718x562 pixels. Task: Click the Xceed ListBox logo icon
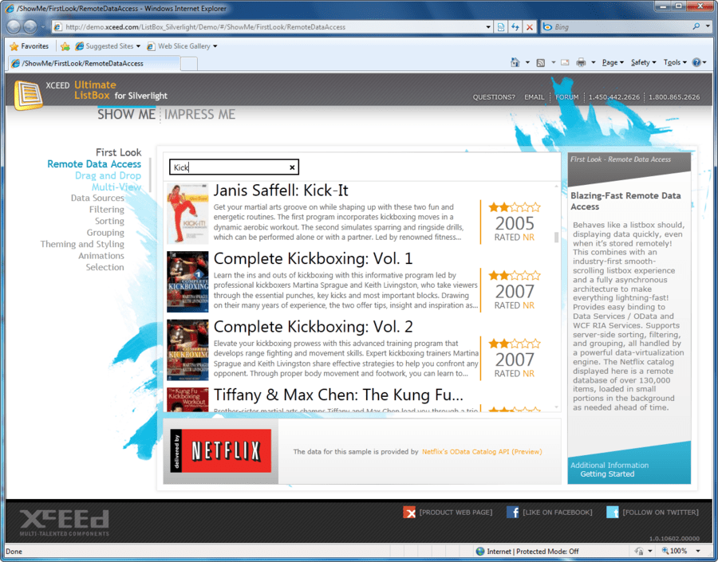click(x=28, y=95)
